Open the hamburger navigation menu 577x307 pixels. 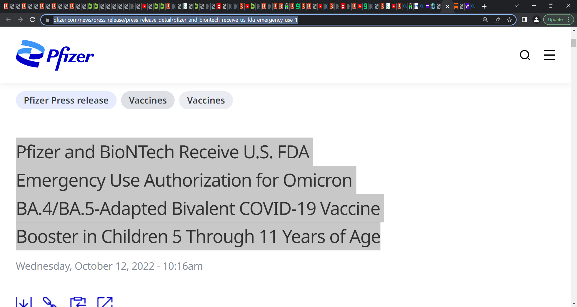[x=549, y=55]
